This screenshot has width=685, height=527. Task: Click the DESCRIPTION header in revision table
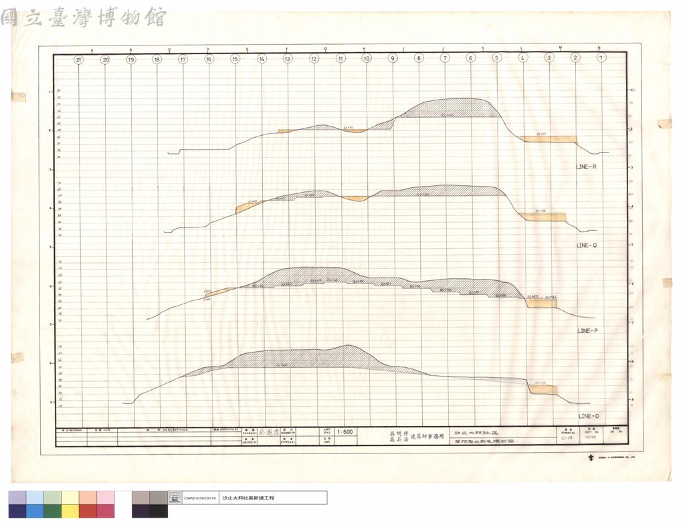click(175, 430)
